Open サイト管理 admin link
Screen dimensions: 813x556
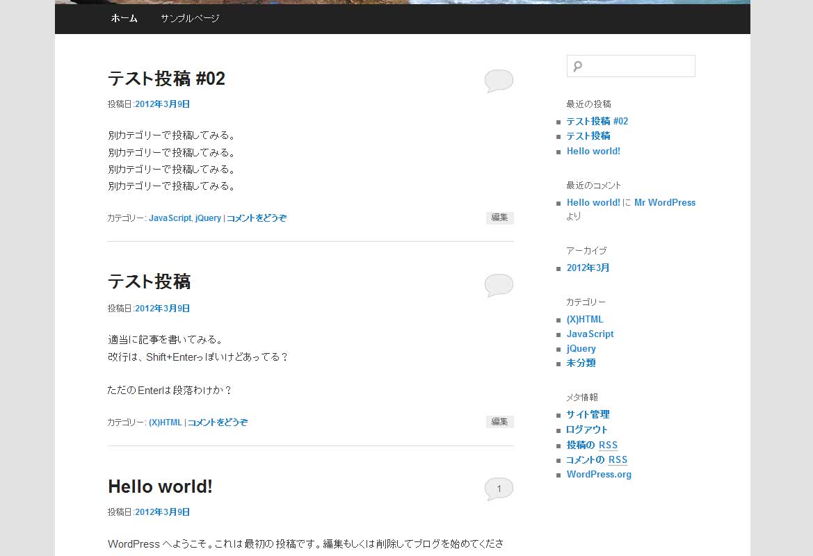[x=588, y=414]
